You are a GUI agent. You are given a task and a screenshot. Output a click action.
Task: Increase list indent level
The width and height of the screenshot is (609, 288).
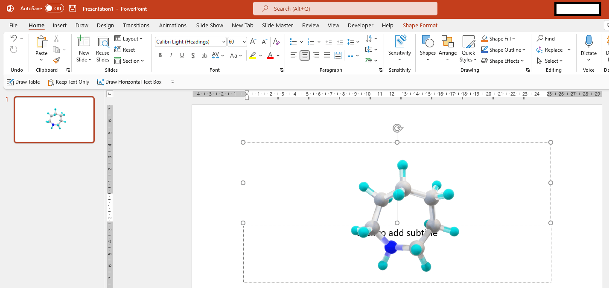pyautogui.click(x=340, y=42)
